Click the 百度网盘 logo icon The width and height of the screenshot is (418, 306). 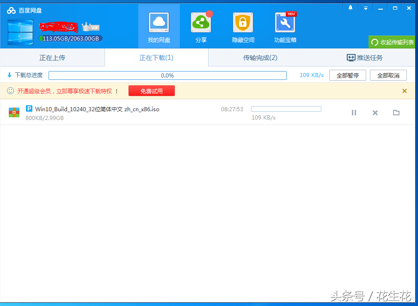(x=11, y=10)
